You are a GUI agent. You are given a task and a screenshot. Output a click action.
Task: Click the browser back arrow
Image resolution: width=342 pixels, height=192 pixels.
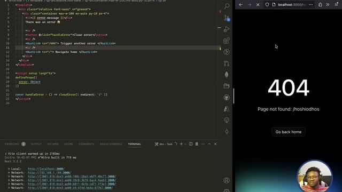(x=241, y=5)
